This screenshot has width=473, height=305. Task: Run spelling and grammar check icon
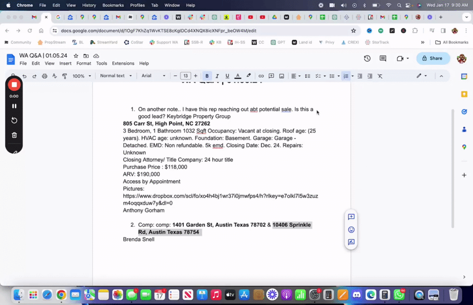[55, 76]
